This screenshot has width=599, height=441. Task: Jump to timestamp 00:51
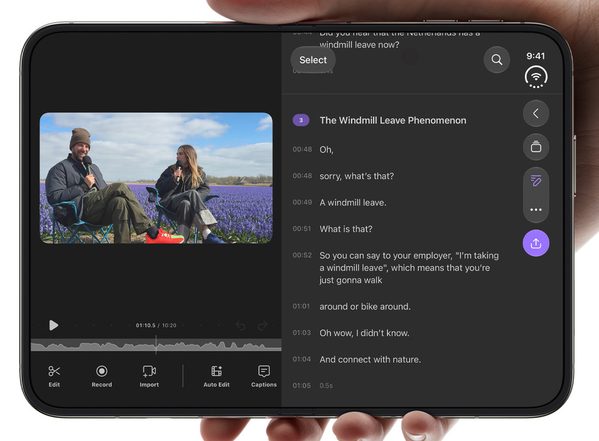pos(302,229)
